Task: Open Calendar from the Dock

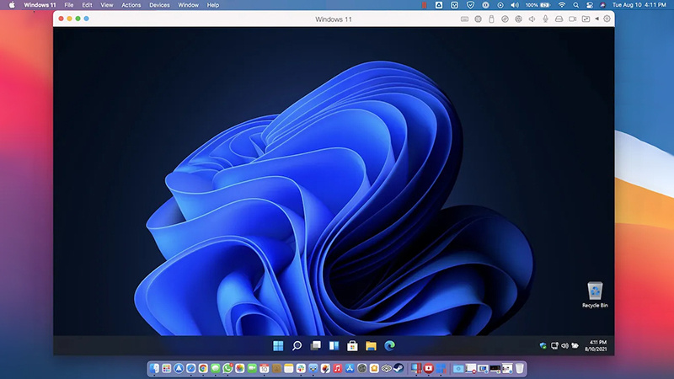Action: click(x=265, y=368)
